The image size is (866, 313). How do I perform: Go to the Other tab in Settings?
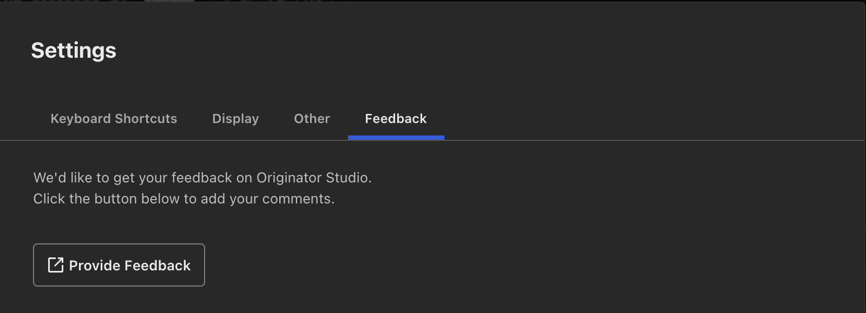tap(312, 119)
